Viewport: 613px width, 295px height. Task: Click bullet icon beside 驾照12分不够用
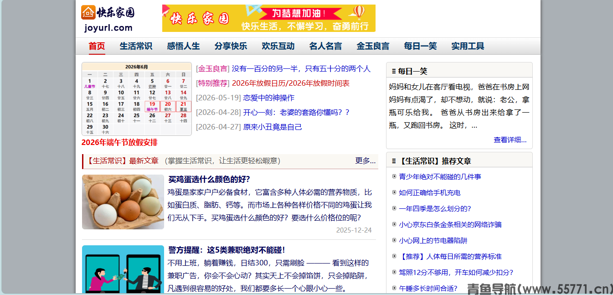pyautogui.click(x=394, y=272)
